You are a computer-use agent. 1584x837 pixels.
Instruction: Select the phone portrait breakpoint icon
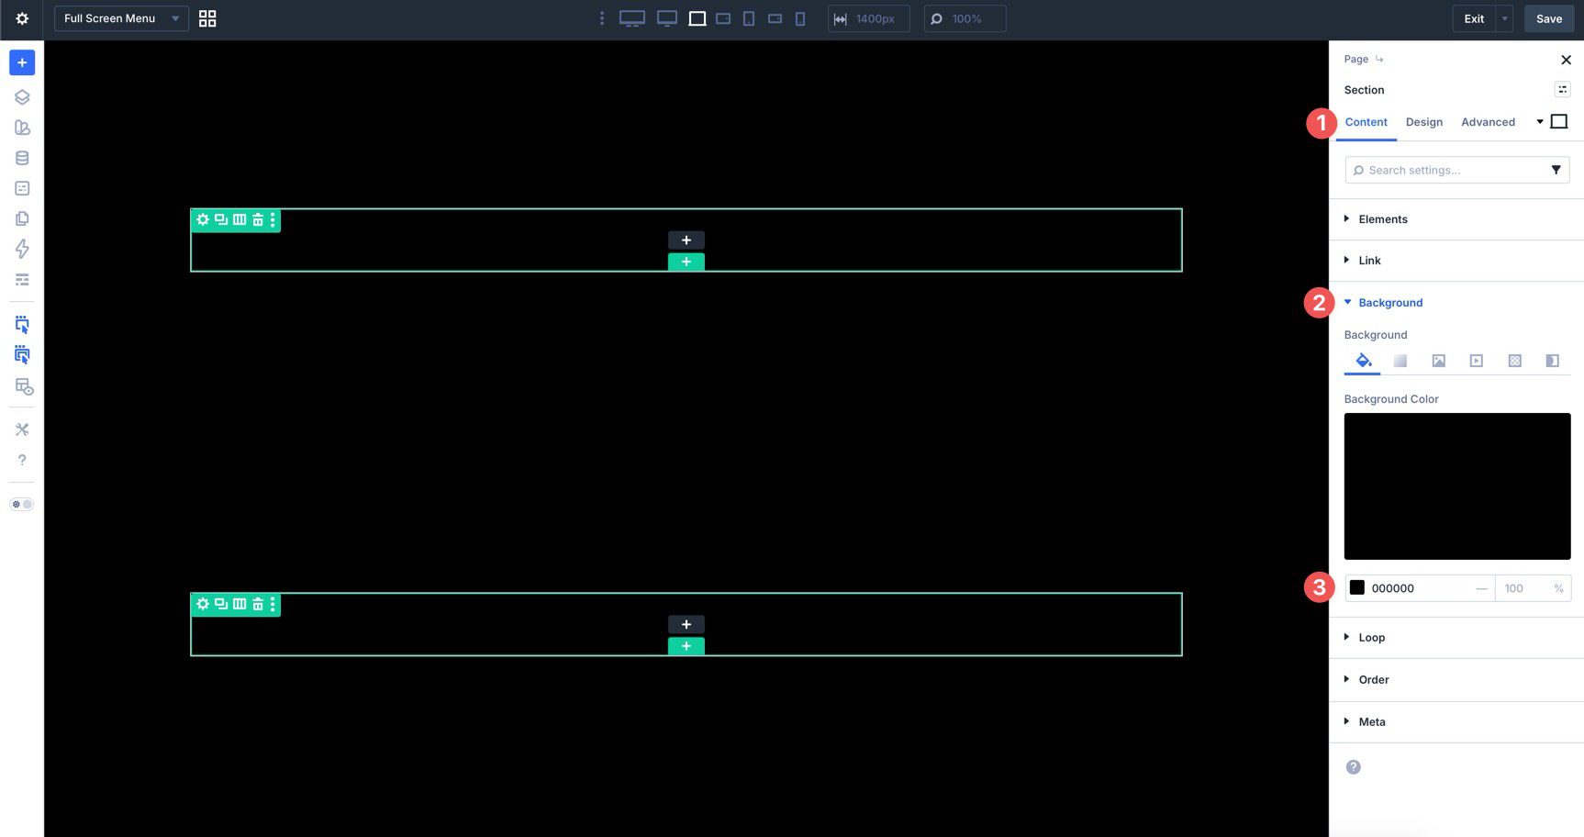(800, 18)
